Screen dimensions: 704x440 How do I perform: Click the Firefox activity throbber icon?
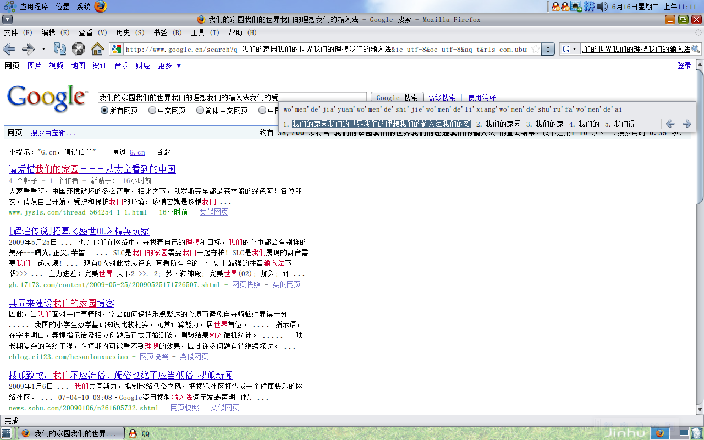click(698, 32)
